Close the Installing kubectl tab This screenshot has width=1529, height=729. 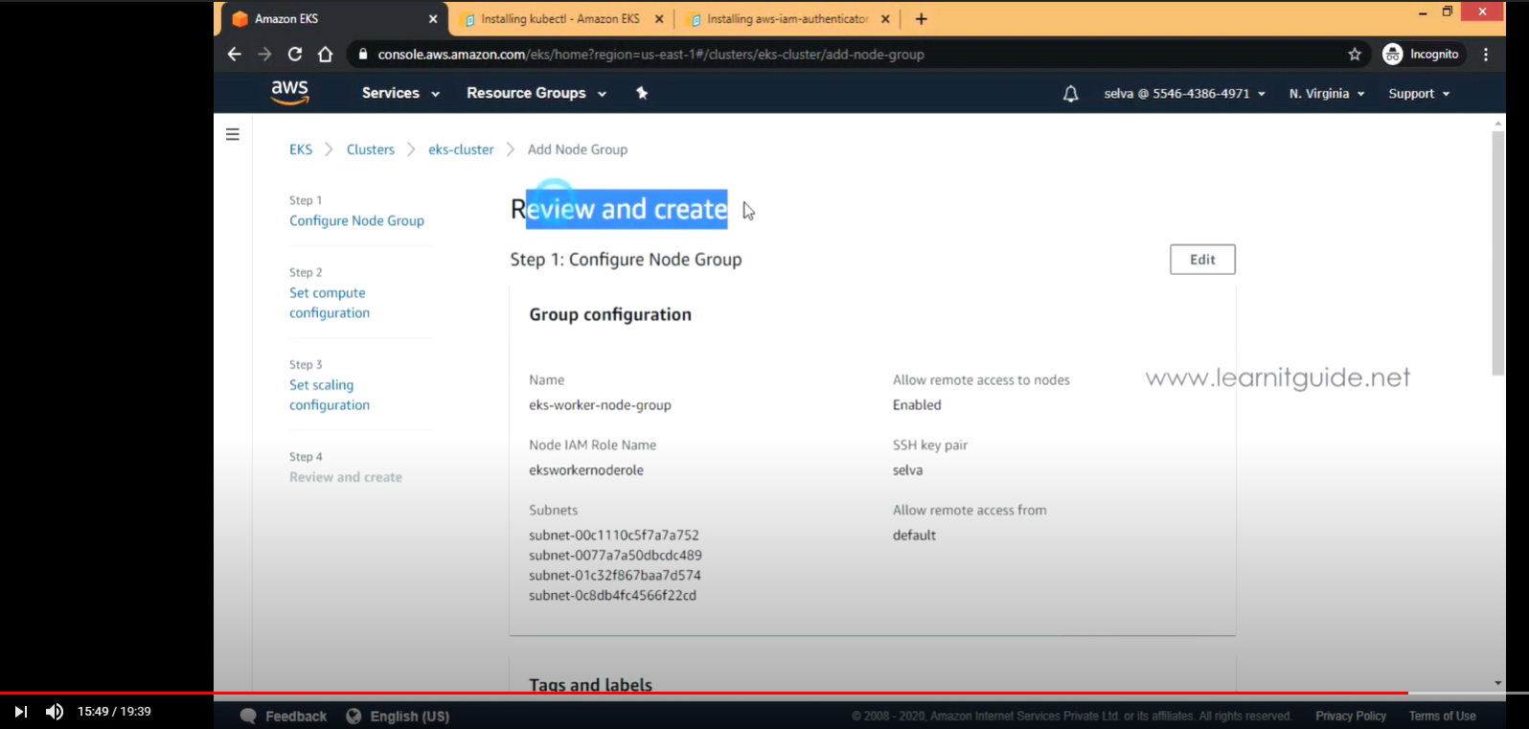pyautogui.click(x=659, y=19)
